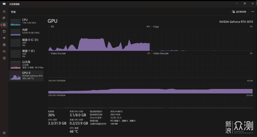Click driver version 30.0.14.9613 text
The width and height of the screenshot is (257, 137).
click(116, 111)
